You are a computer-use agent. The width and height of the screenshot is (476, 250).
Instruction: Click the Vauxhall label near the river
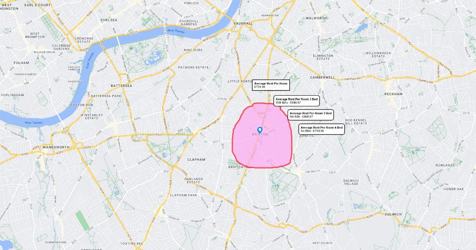(243, 23)
